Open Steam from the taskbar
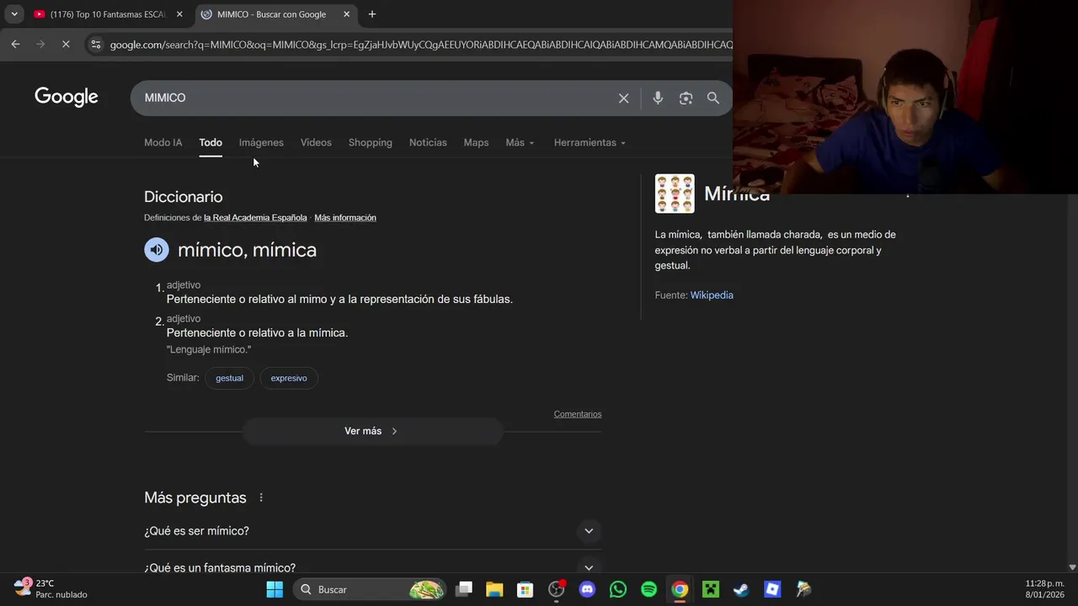 click(741, 589)
